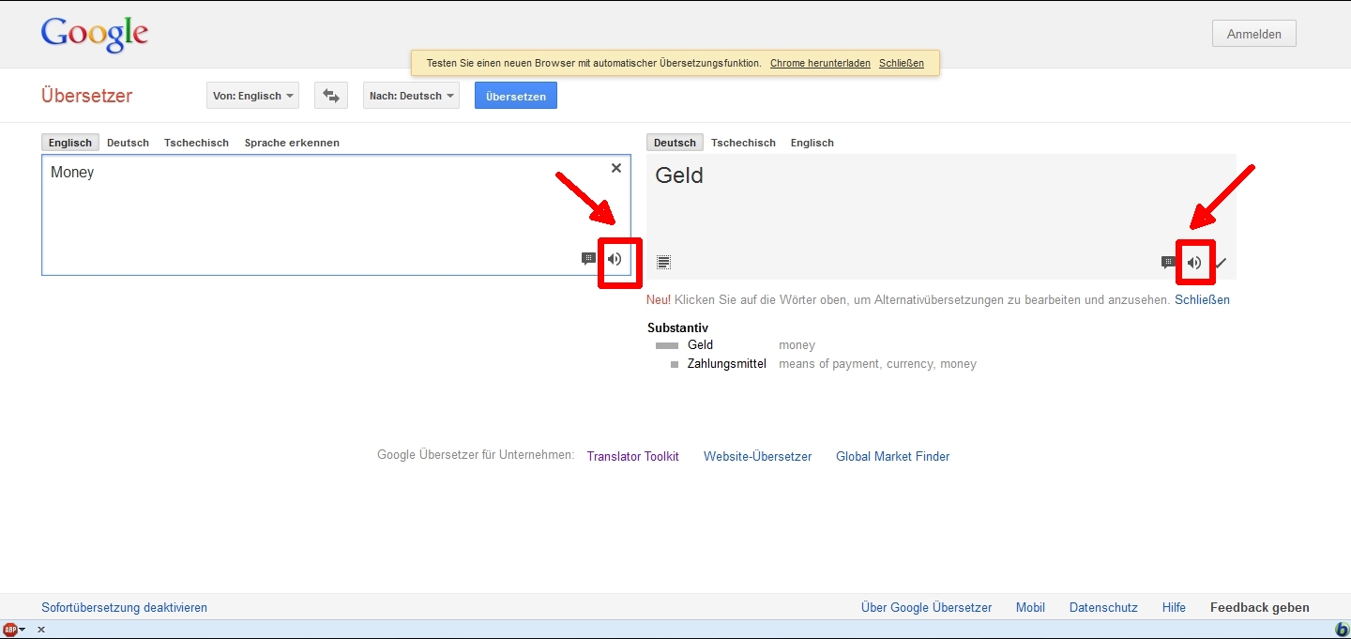
Task: Clear the source text with the X
Action: [616, 168]
